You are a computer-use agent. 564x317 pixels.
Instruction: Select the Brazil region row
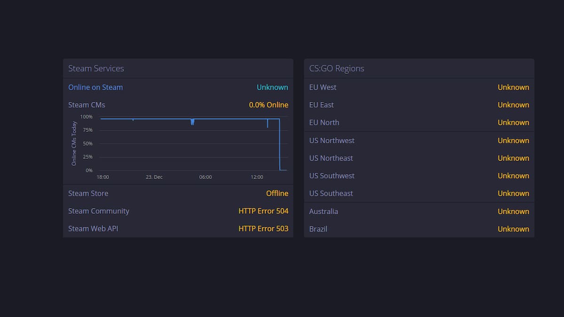(419, 229)
